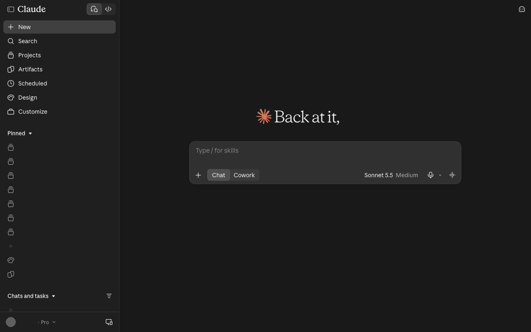Open the Pro plan dropdown
Screen dimensions: 531x332
pyautogui.click(x=47, y=322)
